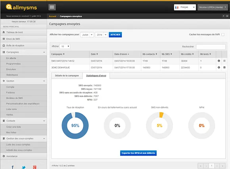Open the Facebook icon link
230x169 pixels.
coord(13,167)
